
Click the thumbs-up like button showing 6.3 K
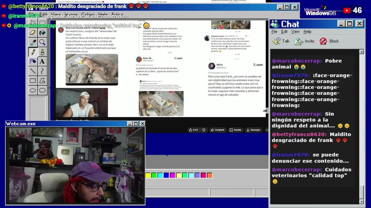point(193,130)
